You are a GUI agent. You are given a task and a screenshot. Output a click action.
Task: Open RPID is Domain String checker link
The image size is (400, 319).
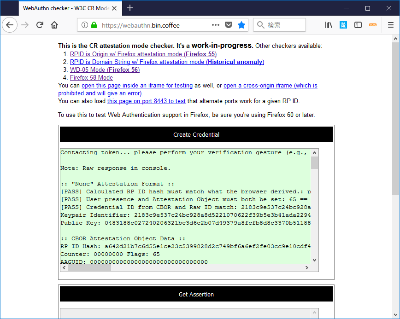167,62
